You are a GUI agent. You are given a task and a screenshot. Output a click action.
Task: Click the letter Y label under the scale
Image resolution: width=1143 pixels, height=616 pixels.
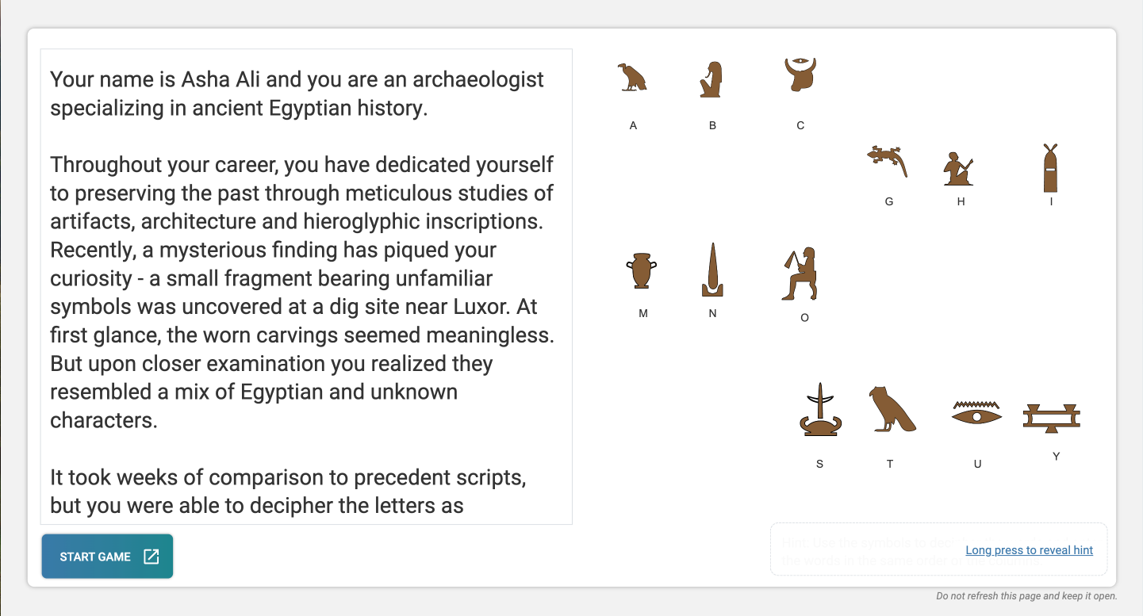[x=1056, y=457]
